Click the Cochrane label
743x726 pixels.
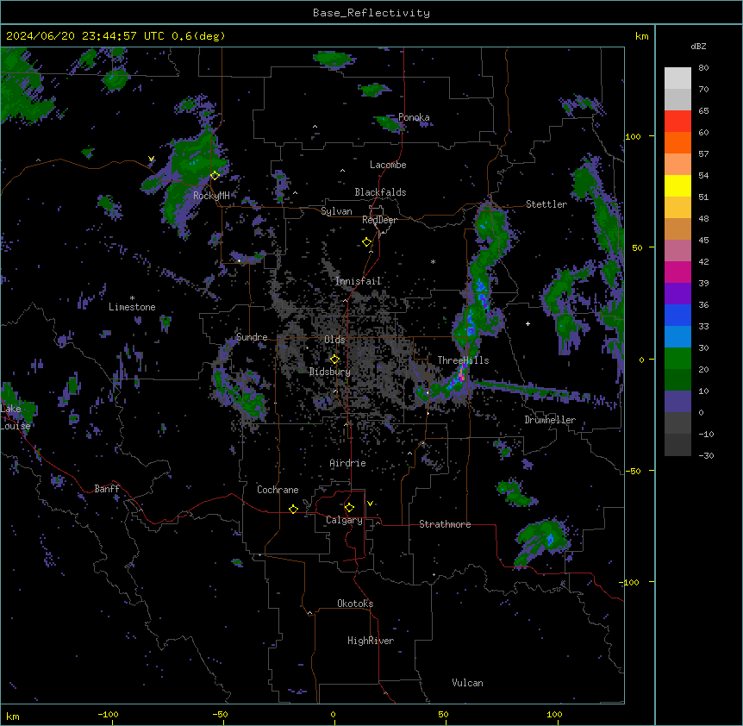(278, 490)
